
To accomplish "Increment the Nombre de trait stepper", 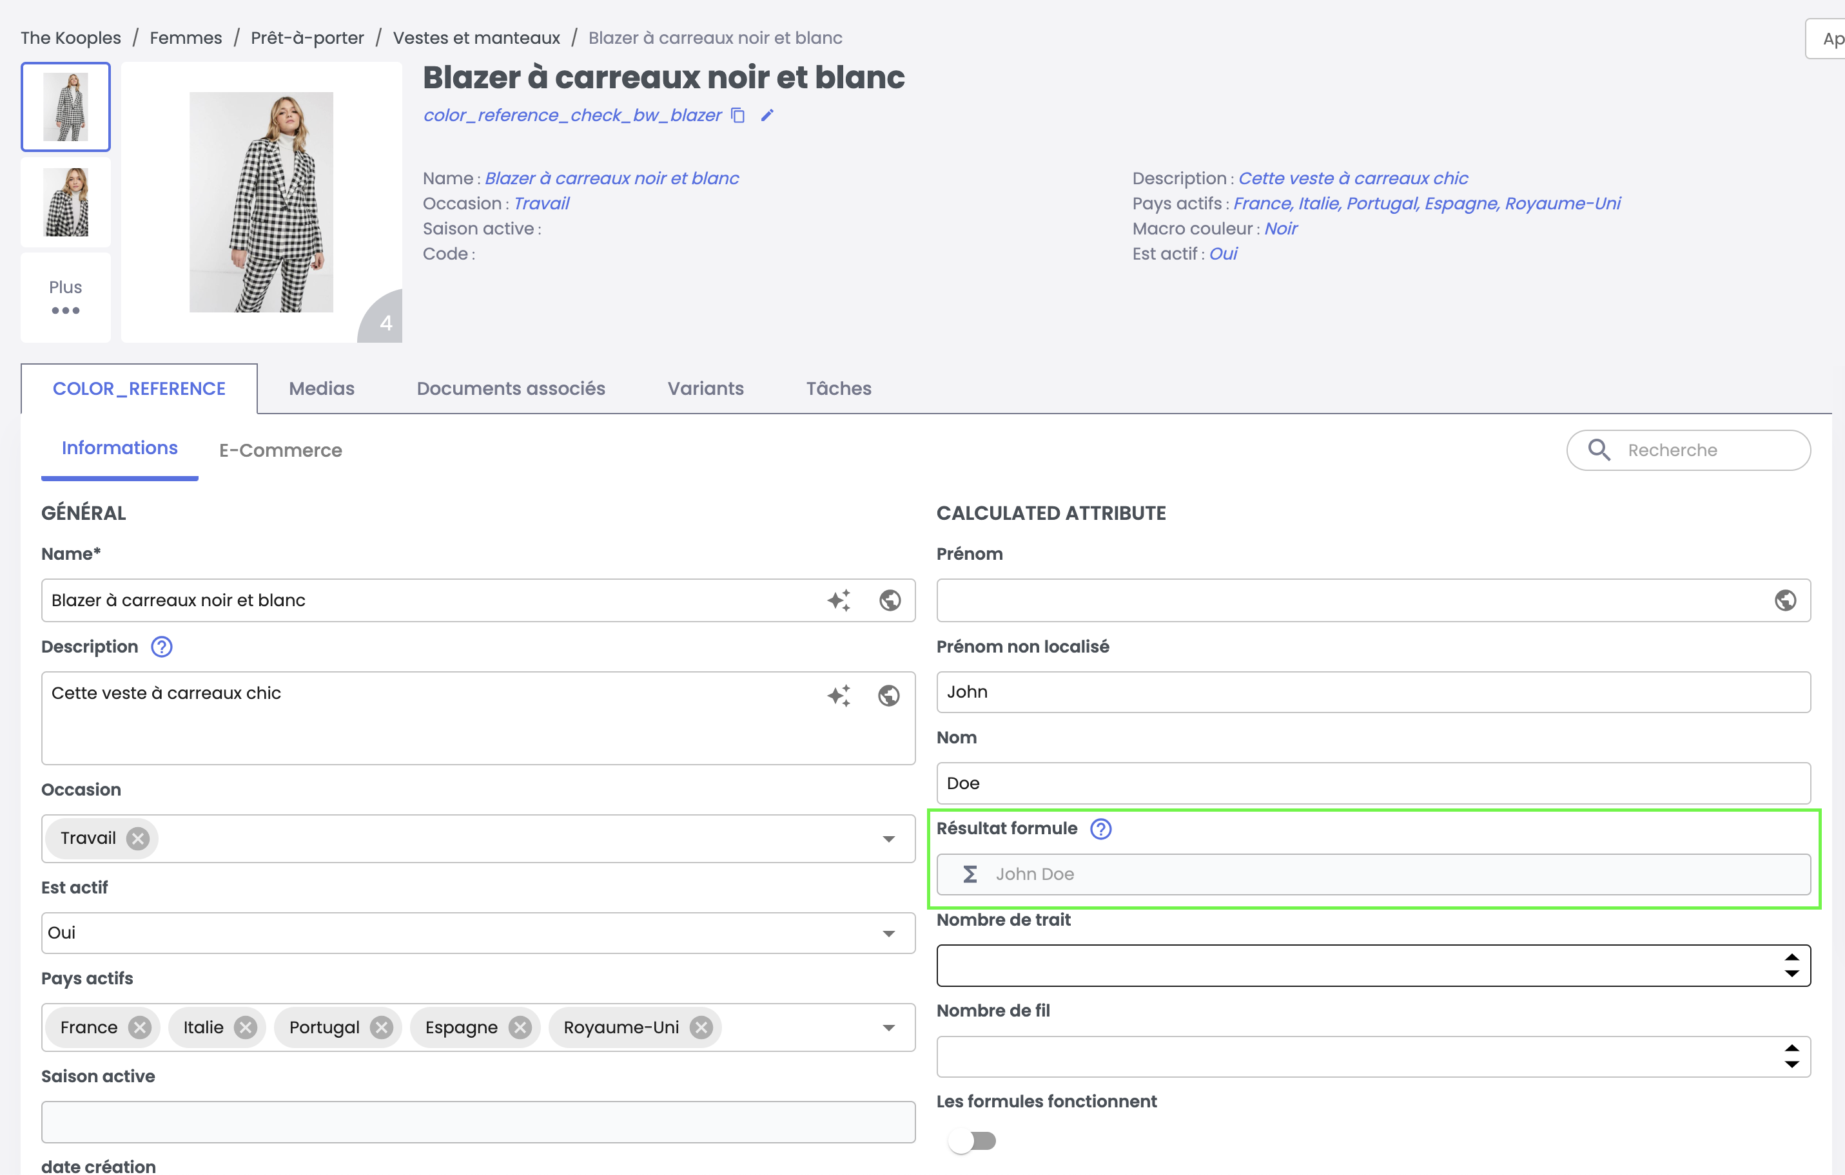I will coord(1791,957).
